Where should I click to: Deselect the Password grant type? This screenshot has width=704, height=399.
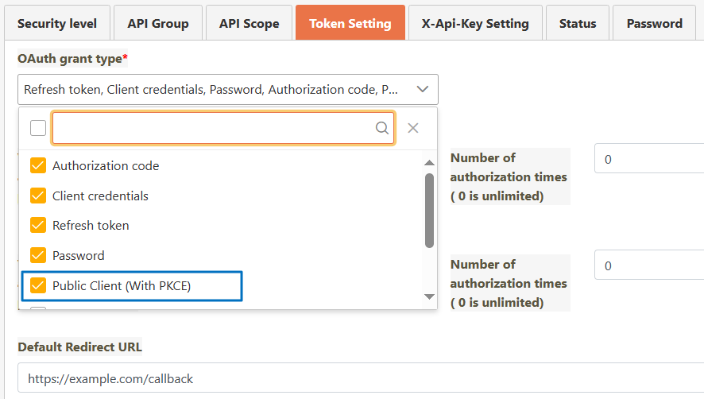[38, 255]
